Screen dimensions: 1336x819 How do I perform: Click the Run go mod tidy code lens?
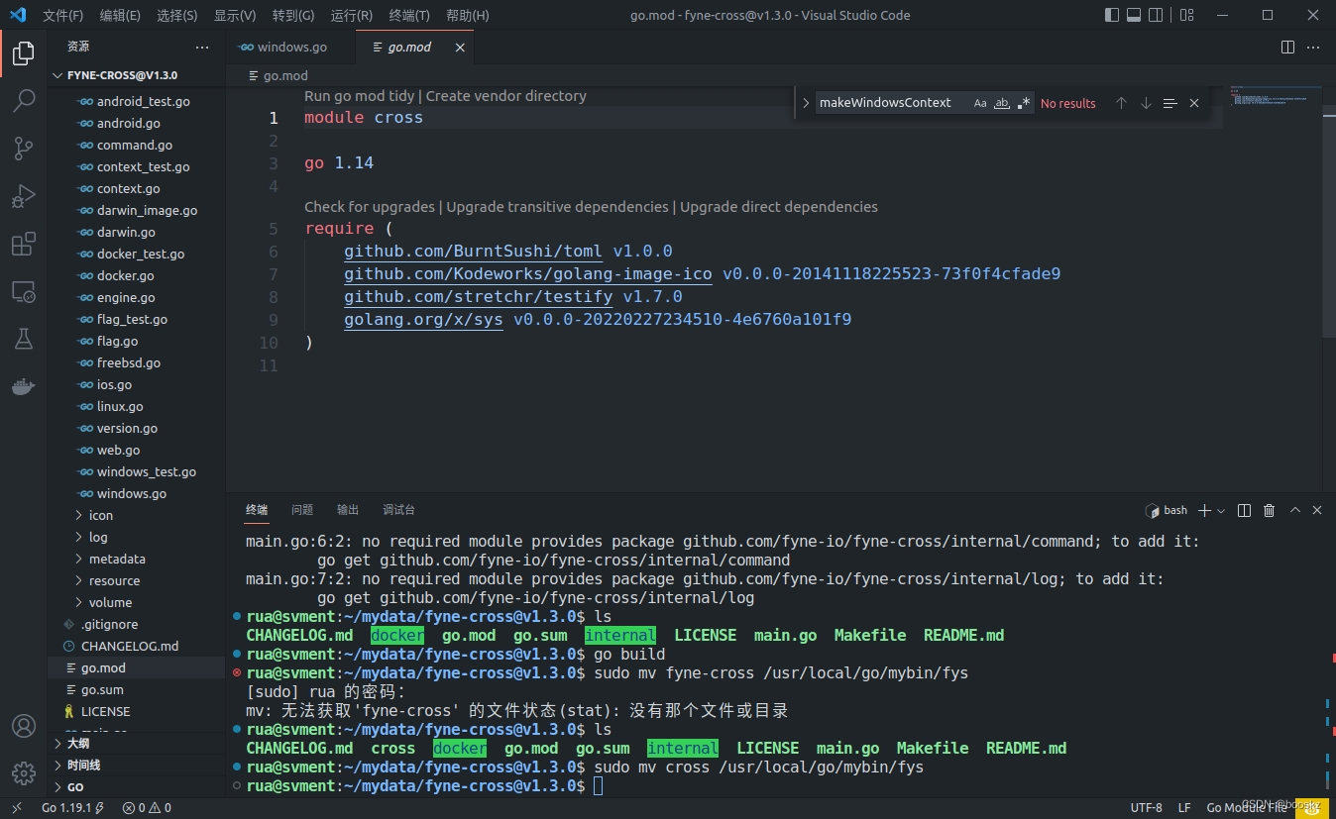[359, 96]
